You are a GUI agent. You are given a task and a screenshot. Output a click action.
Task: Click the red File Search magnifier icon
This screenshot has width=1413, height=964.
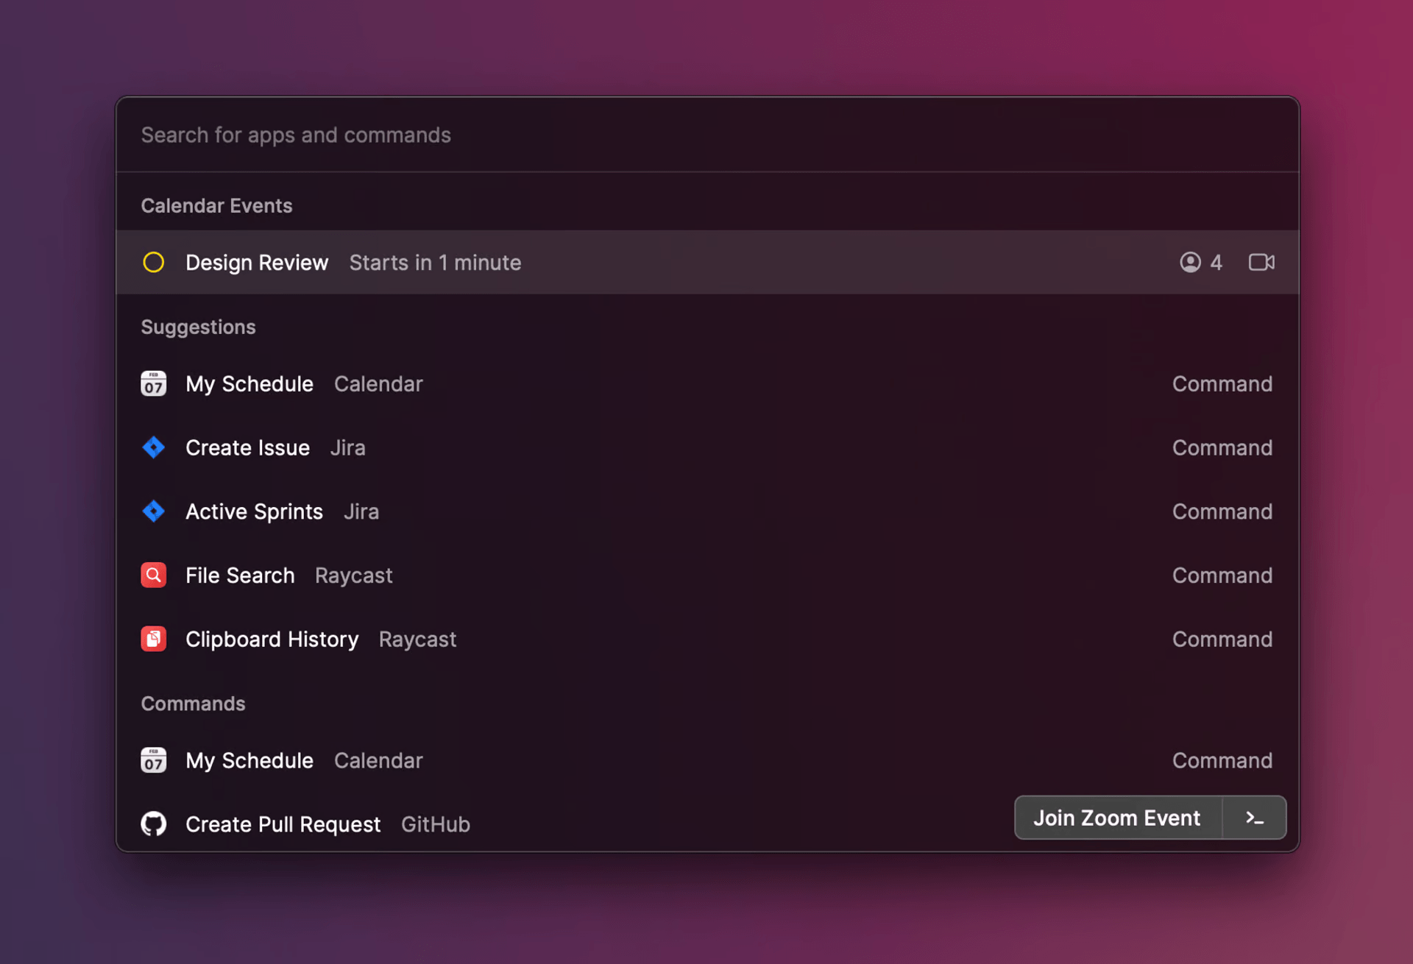(x=153, y=575)
